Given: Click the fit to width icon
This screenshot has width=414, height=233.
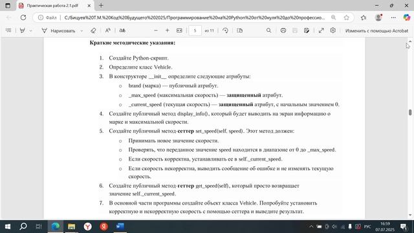Looking at the screenshot, I should click(x=179, y=30).
